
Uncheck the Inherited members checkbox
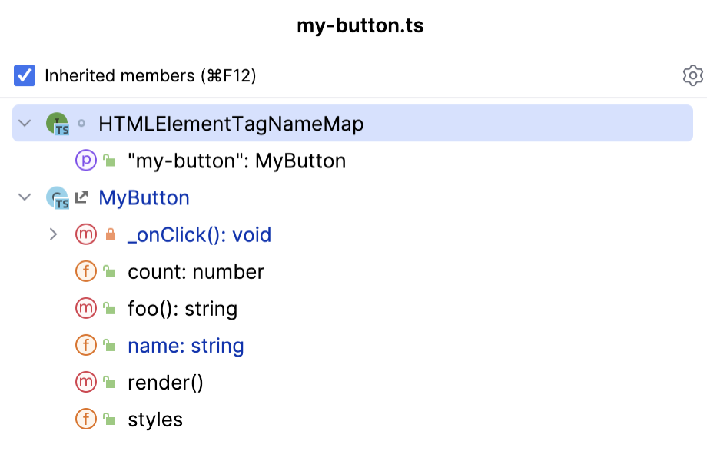(x=24, y=75)
